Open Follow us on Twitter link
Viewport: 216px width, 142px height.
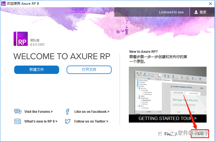point(91,121)
